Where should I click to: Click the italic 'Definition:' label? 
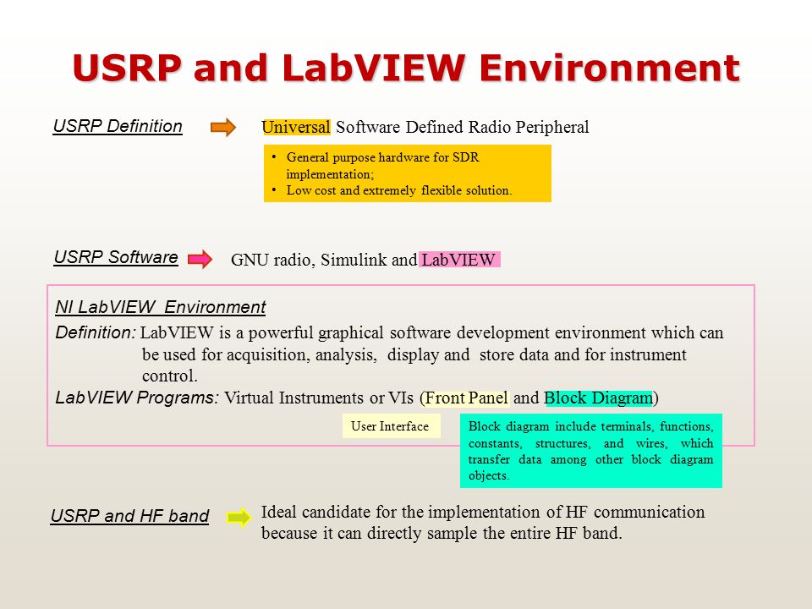pos(96,332)
